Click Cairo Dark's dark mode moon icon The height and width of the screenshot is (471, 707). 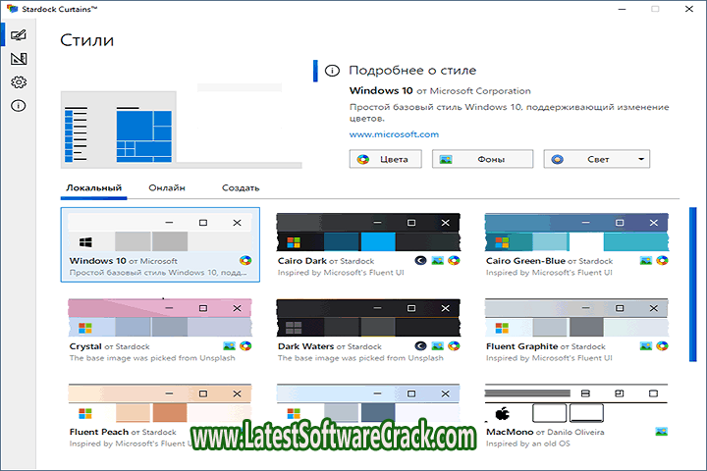(x=421, y=261)
